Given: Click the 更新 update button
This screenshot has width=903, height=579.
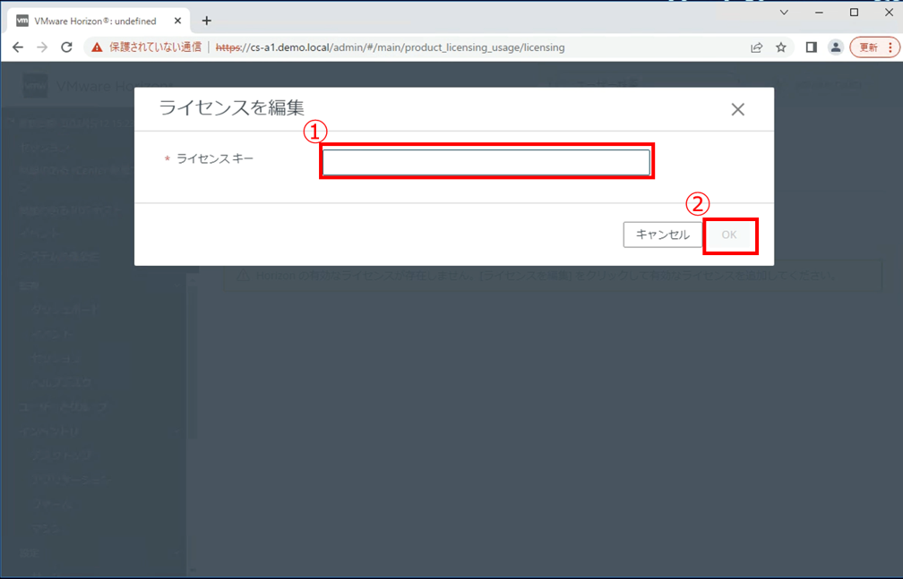Looking at the screenshot, I should click(868, 47).
